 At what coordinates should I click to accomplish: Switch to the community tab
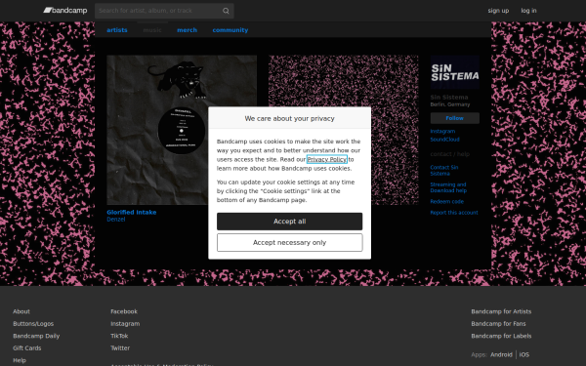pos(230,30)
